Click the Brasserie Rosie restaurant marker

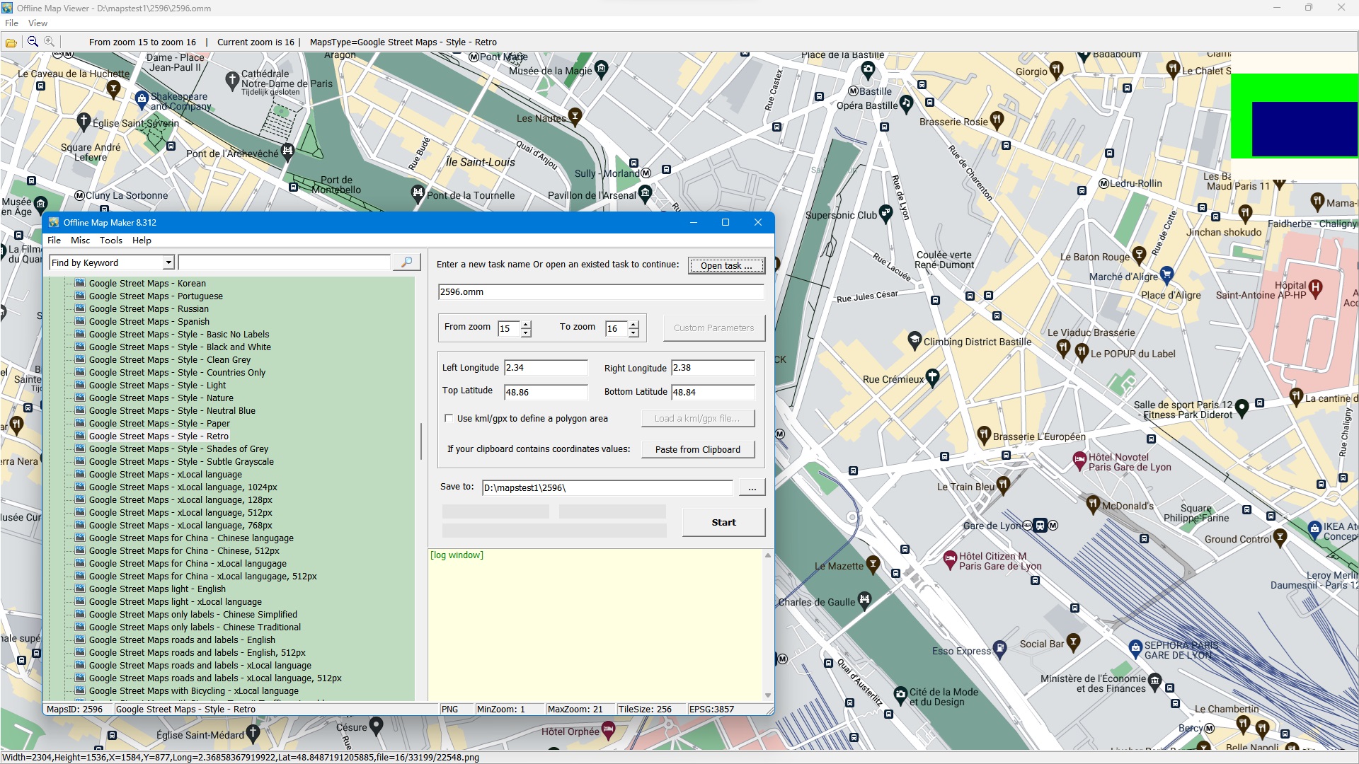point(997,120)
